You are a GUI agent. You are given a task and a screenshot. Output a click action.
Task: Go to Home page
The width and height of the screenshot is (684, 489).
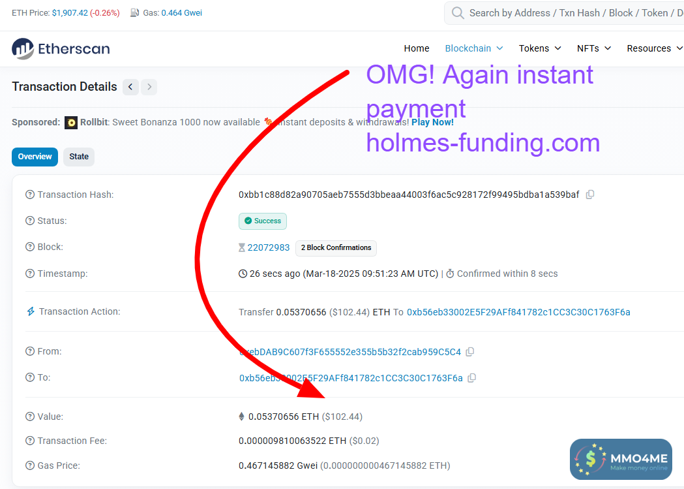[417, 48]
